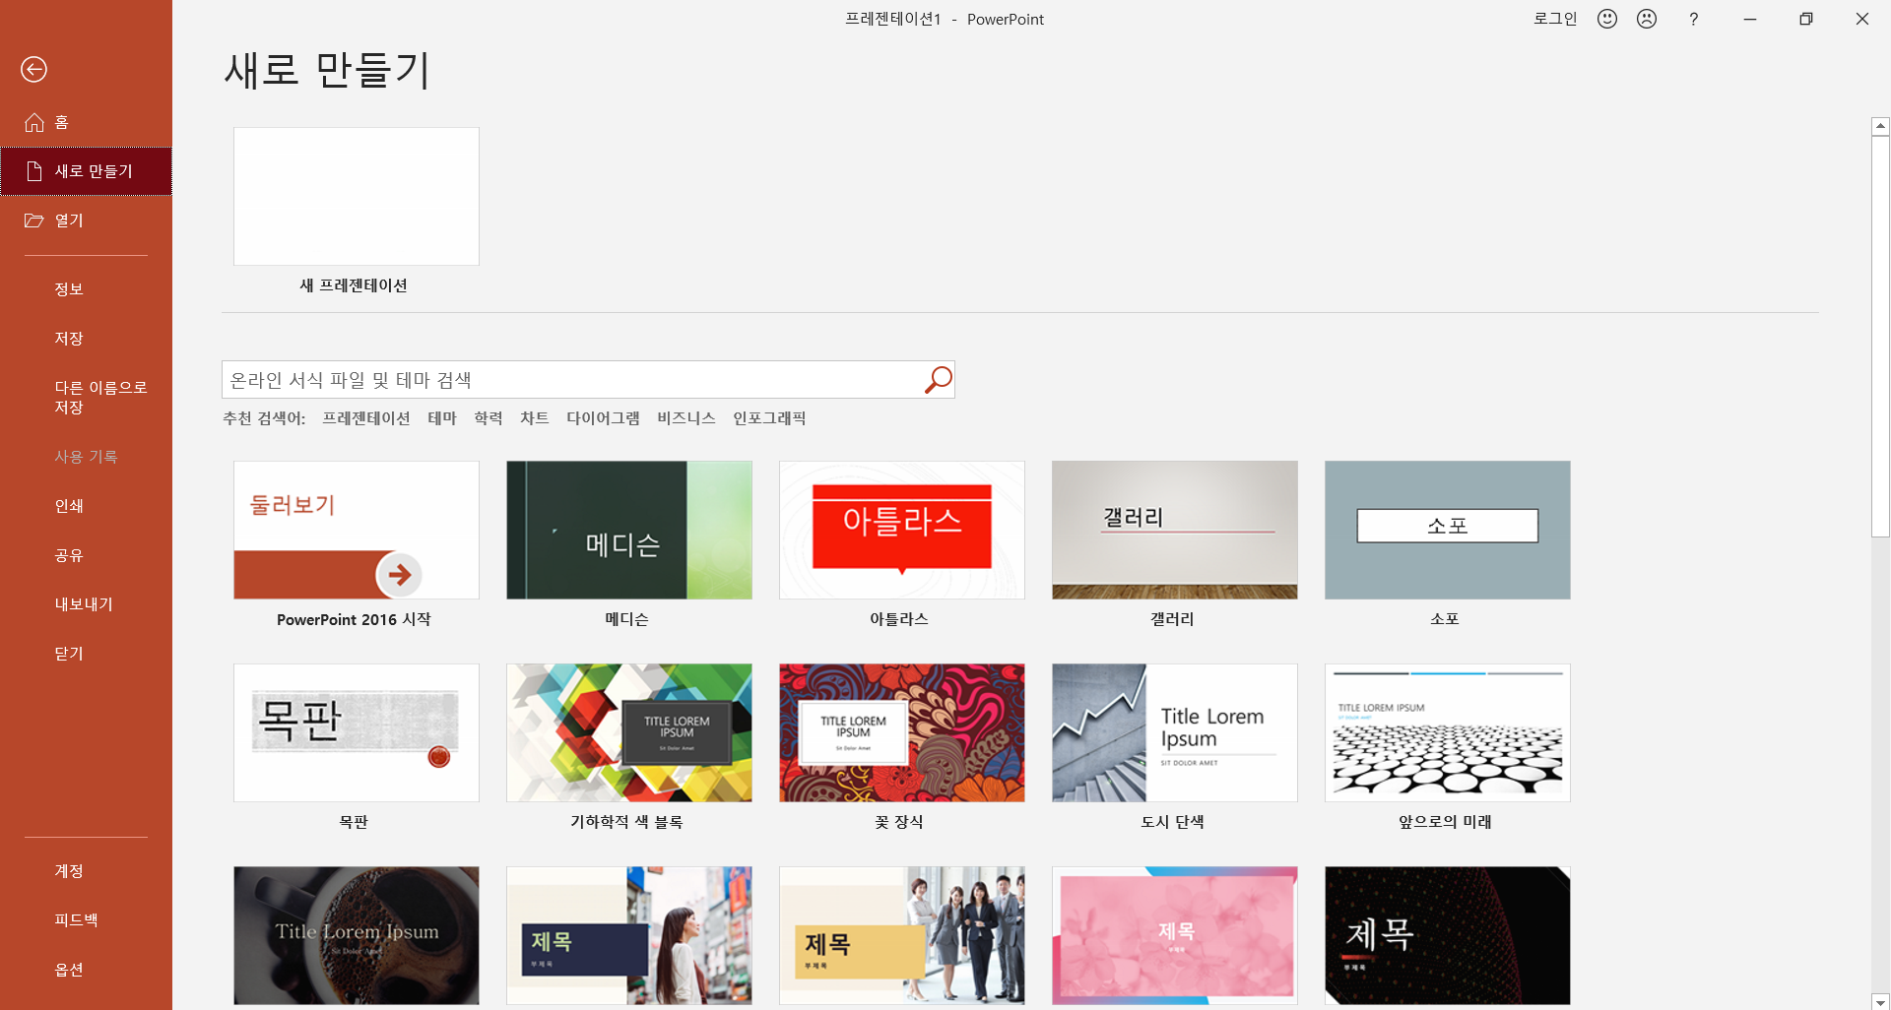
Task: Click suggested search 학력
Action: 489,418
